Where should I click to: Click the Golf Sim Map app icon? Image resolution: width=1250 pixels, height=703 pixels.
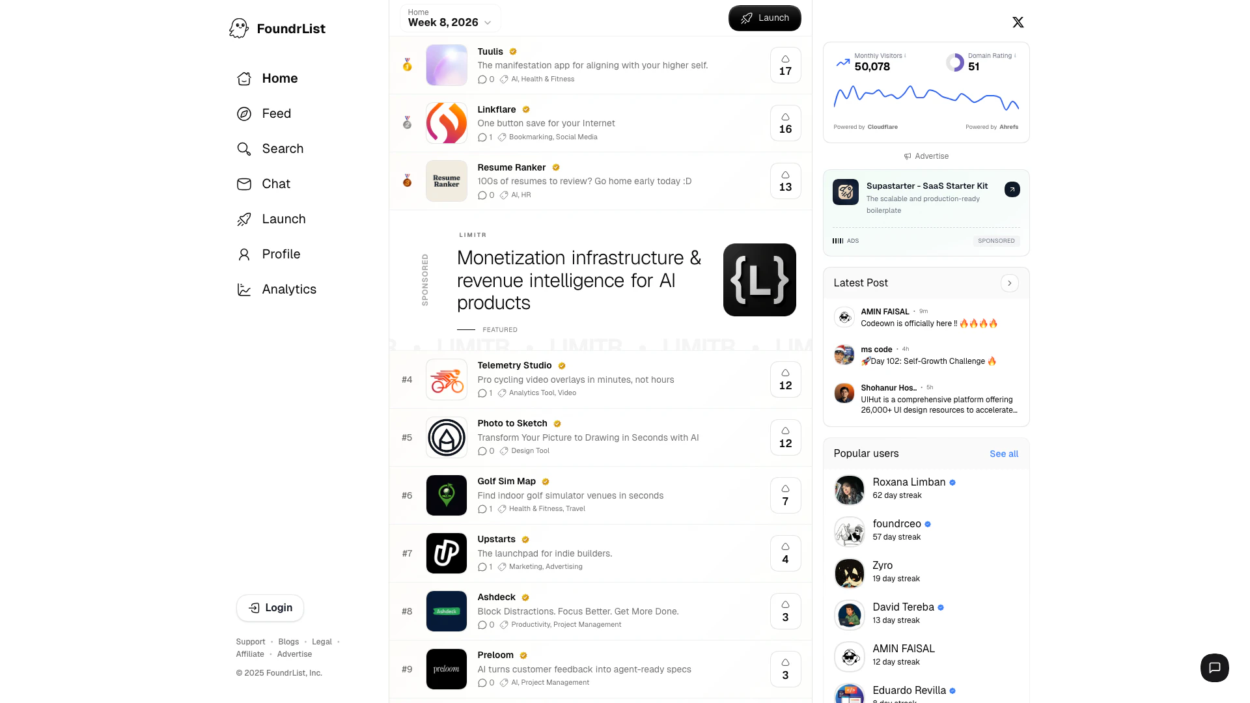click(x=447, y=495)
